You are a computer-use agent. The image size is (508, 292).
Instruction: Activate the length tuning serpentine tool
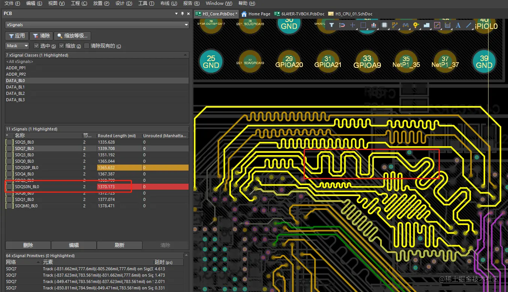point(405,25)
